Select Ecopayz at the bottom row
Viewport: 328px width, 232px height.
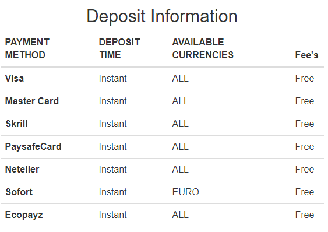24,215
